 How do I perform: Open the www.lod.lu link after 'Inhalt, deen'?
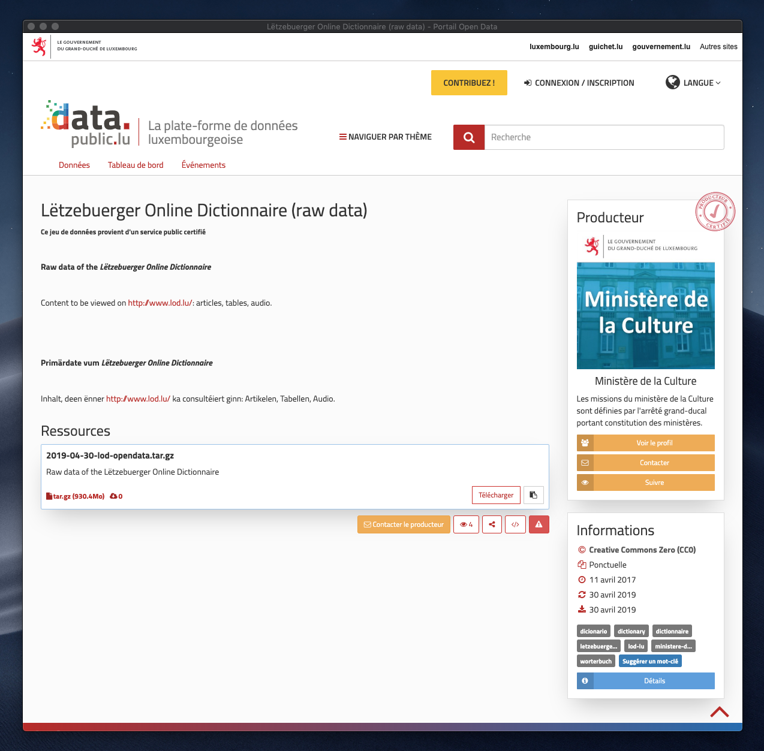pyautogui.click(x=138, y=399)
